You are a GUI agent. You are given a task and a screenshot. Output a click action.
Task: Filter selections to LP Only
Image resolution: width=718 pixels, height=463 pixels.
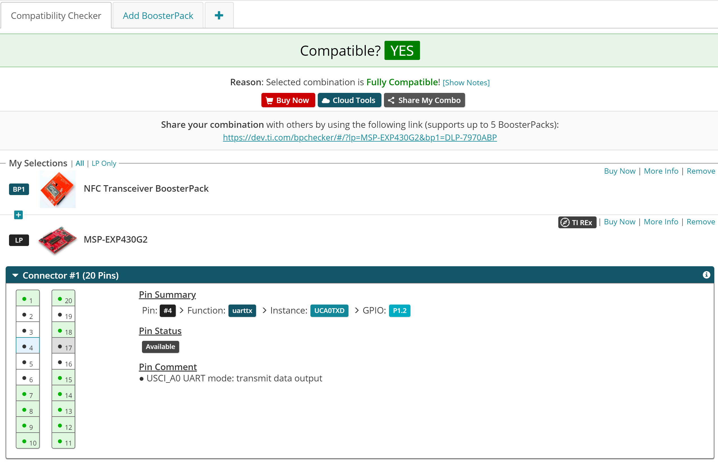pos(104,163)
